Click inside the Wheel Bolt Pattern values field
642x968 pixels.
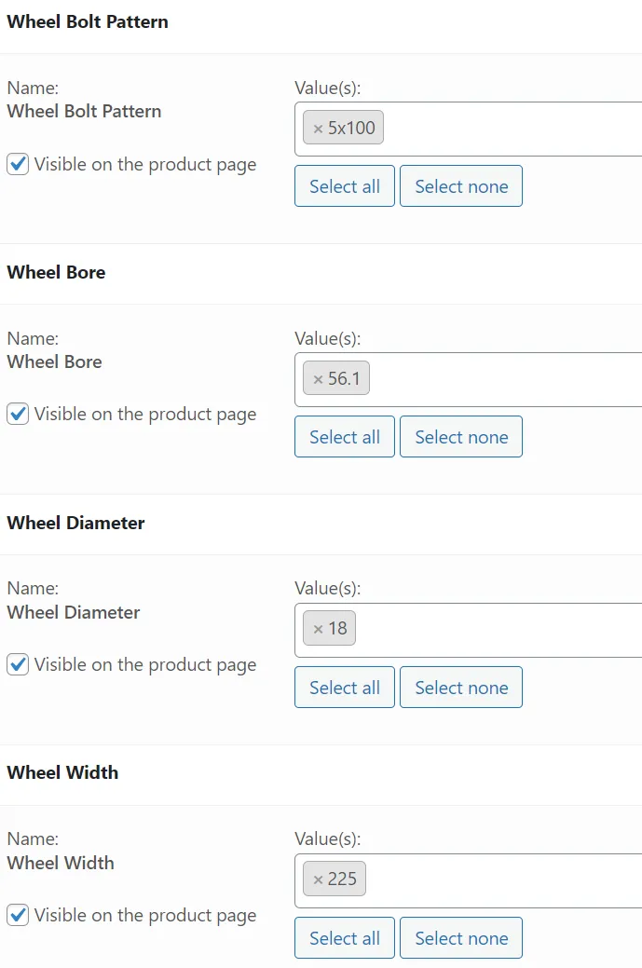(512, 129)
